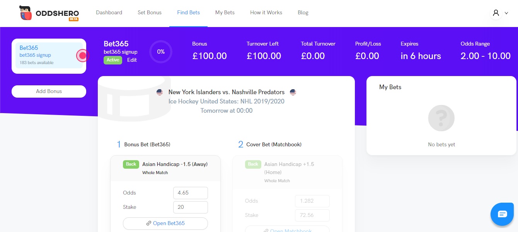Viewport: 518px width, 232px height.
Task: Open the chat support bubble
Action: point(502,214)
